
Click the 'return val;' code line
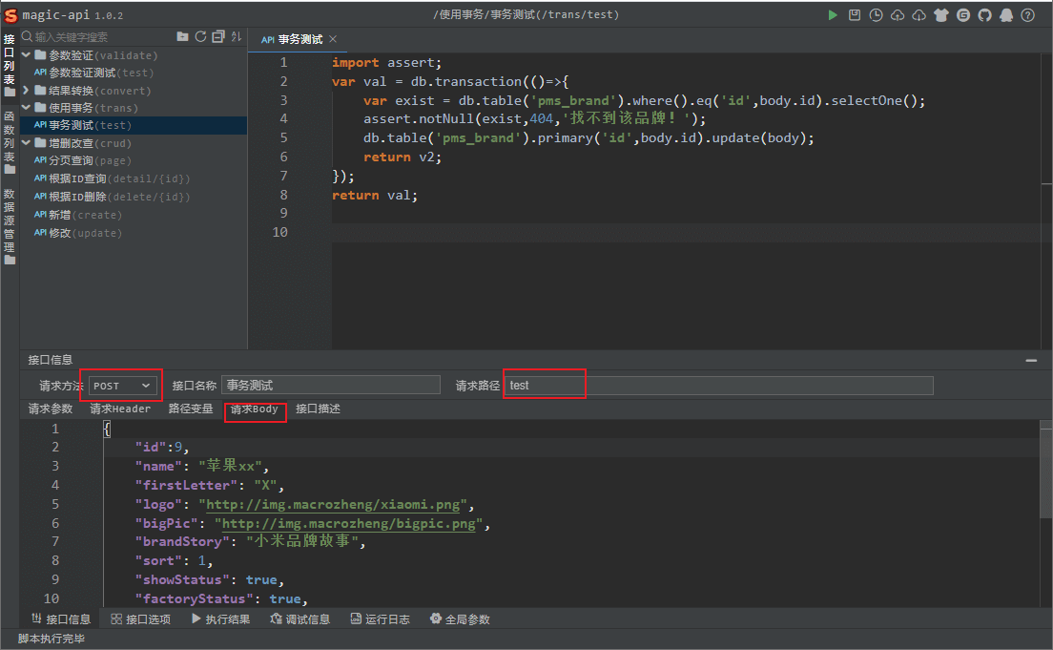pos(375,195)
